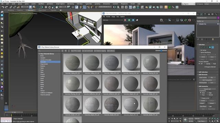220x123 pixels.
Task: Toggle the Percent Snap button
Action: coord(88,7)
